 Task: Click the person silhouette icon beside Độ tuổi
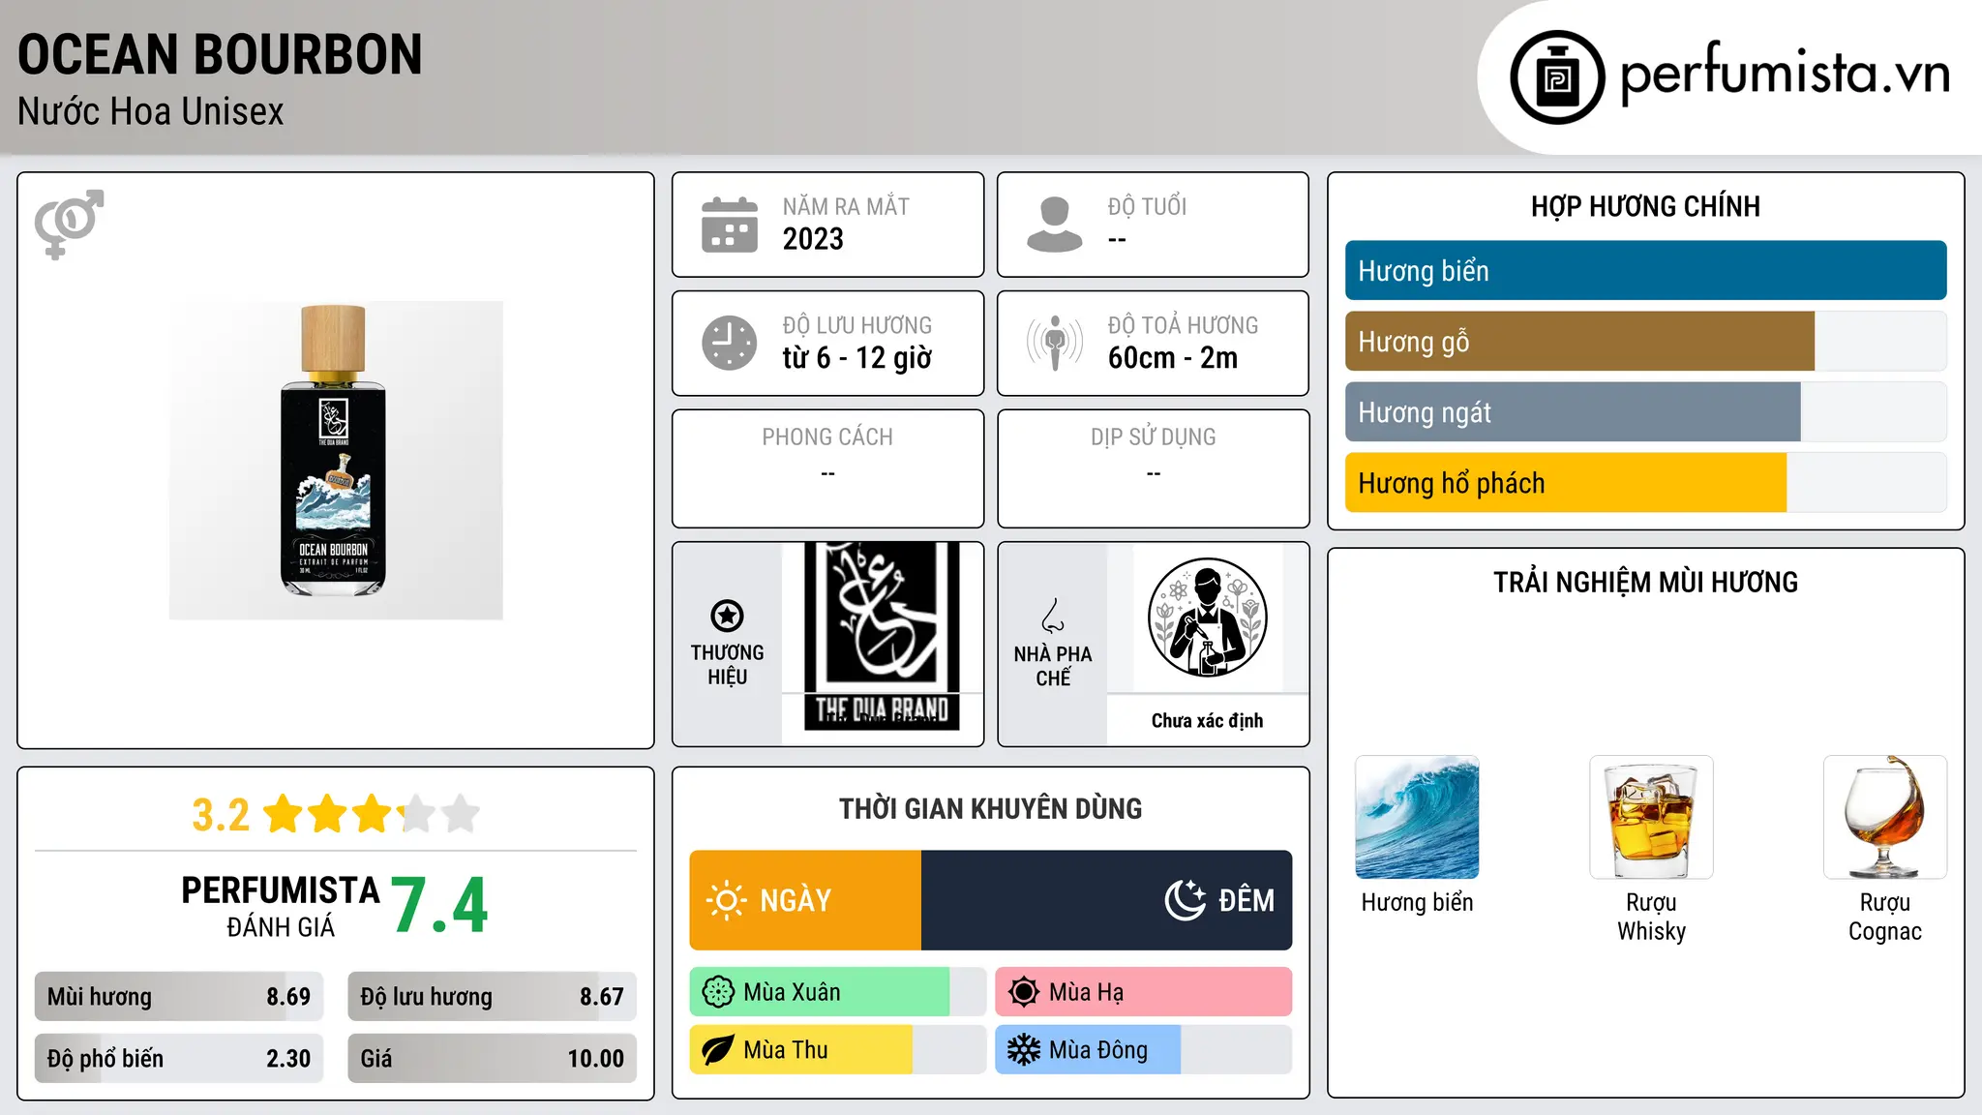click(1054, 225)
